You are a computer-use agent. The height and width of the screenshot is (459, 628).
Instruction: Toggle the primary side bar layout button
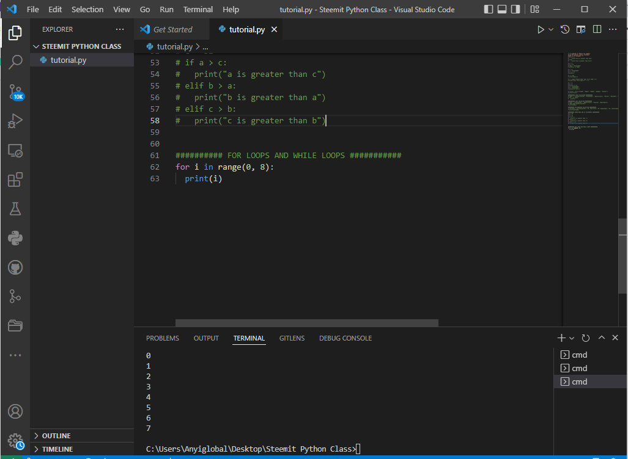(489, 10)
